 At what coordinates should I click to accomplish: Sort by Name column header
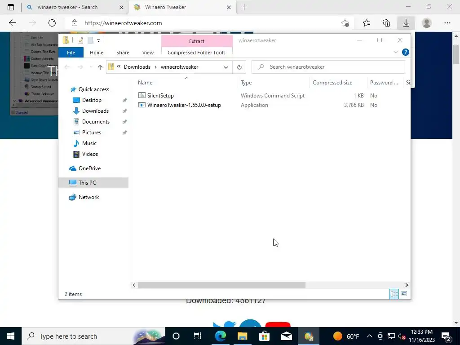point(187,83)
